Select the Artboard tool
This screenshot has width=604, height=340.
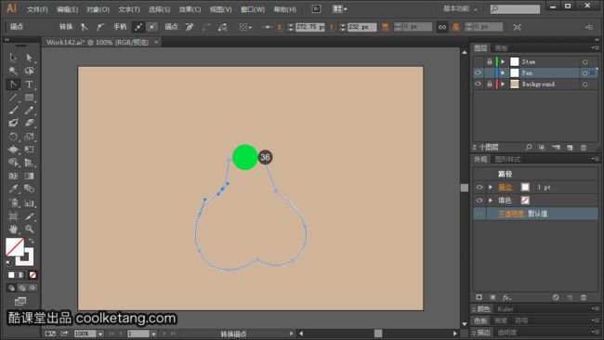click(x=13, y=216)
